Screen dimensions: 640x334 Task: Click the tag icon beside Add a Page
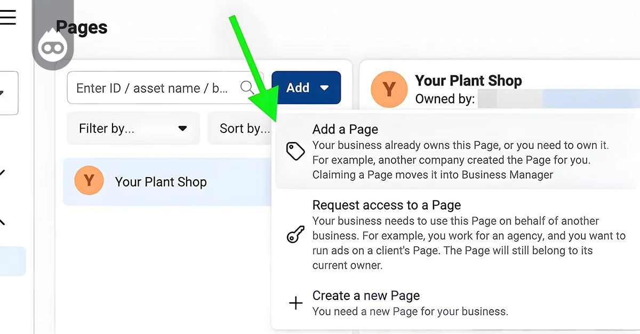click(295, 152)
